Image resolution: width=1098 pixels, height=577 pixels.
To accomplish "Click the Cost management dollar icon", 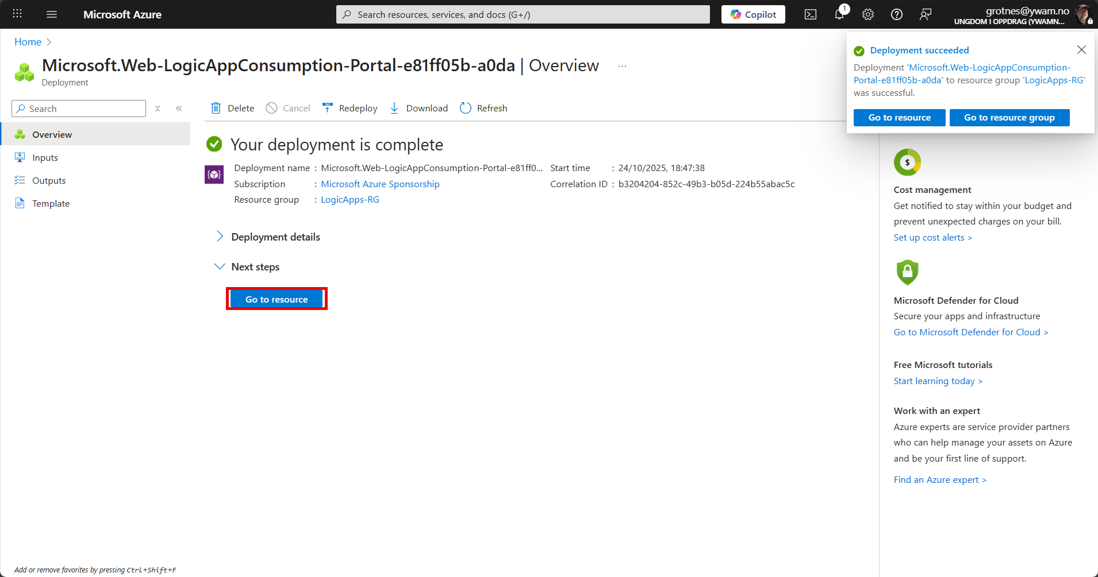I will pos(907,162).
